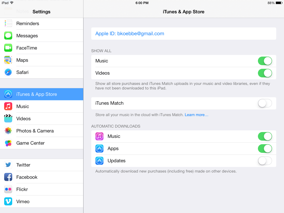Open the iTunes Match Learn more link
Image resolution: width=284 pixels, height=213 pixels.
[196, 115]
